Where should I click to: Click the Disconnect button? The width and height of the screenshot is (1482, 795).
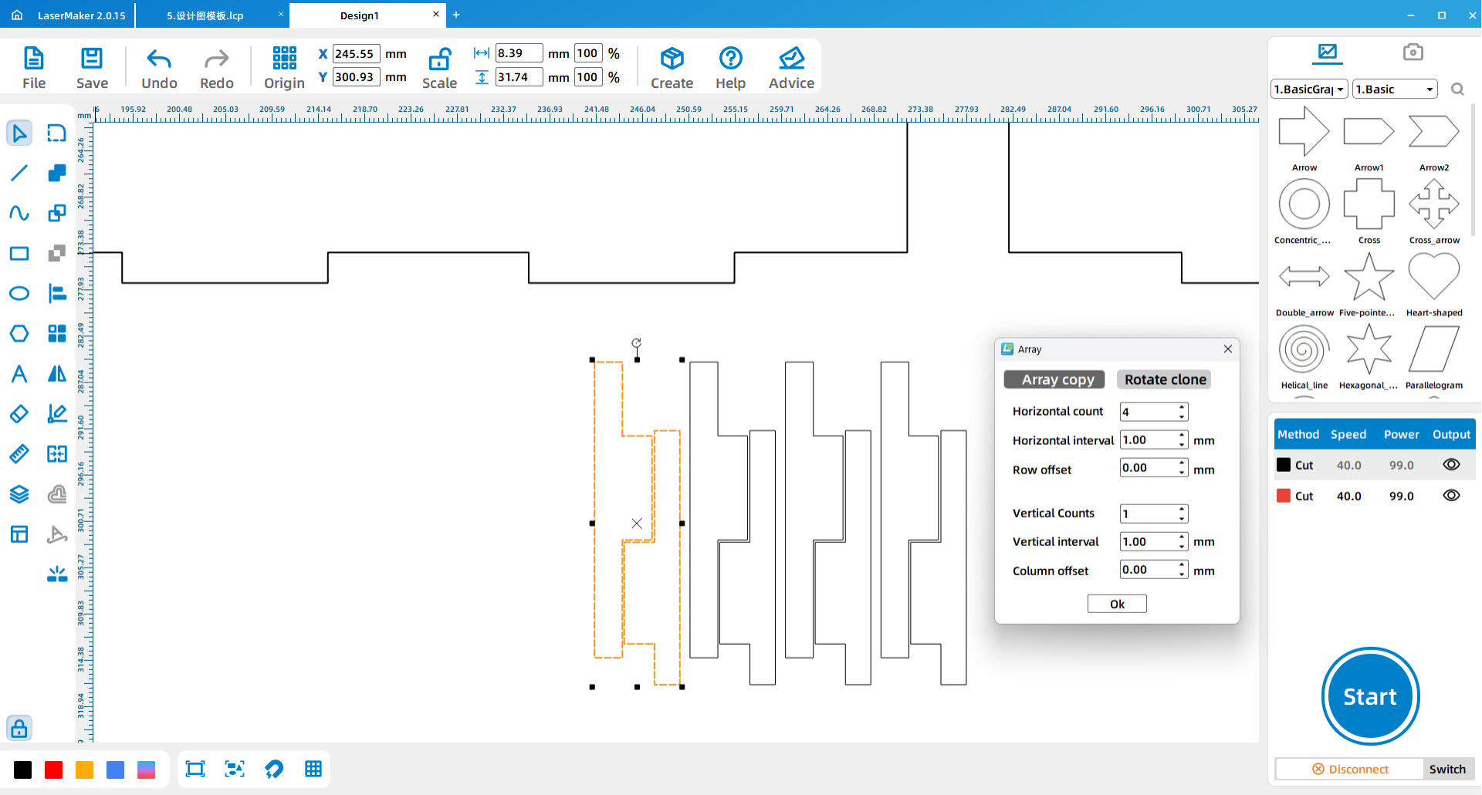point(1350,769)
